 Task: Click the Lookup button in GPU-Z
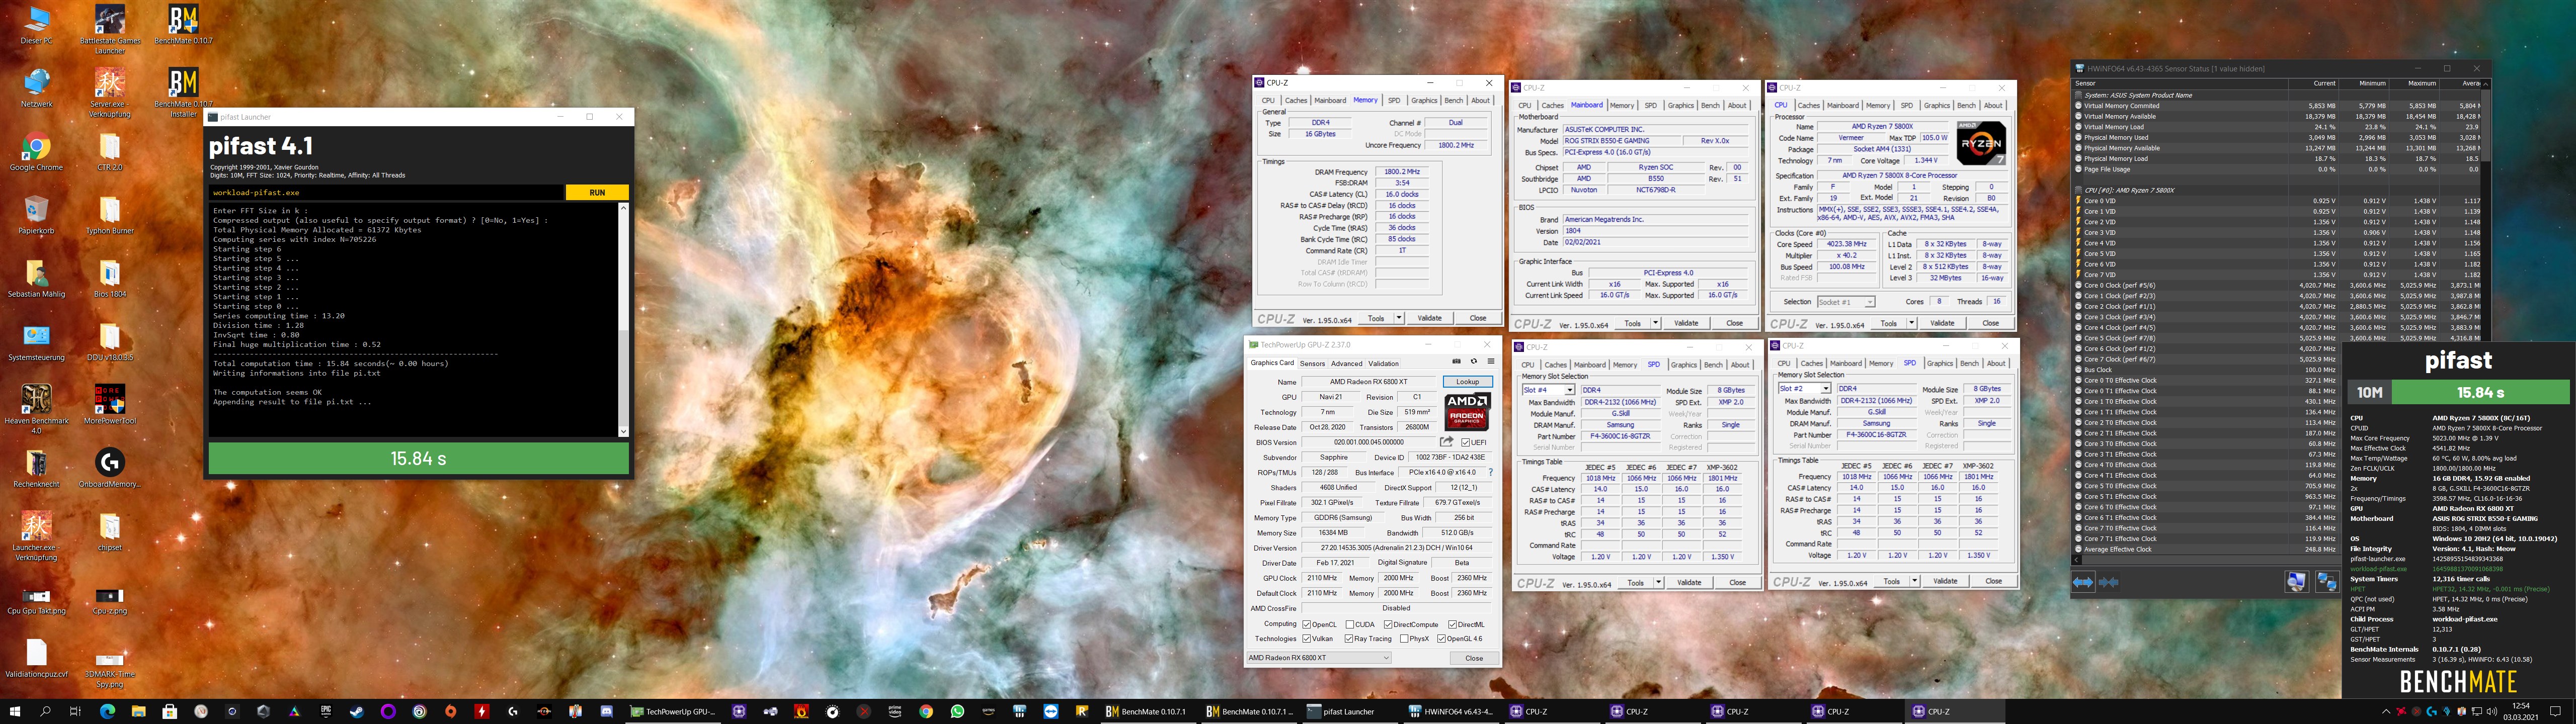coord(1467,382)
